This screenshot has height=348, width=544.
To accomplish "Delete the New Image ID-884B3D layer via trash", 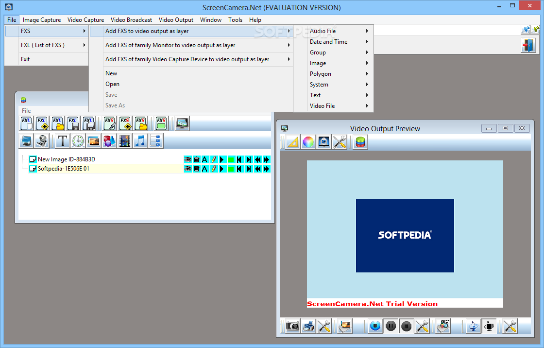I will pos(196,159).
